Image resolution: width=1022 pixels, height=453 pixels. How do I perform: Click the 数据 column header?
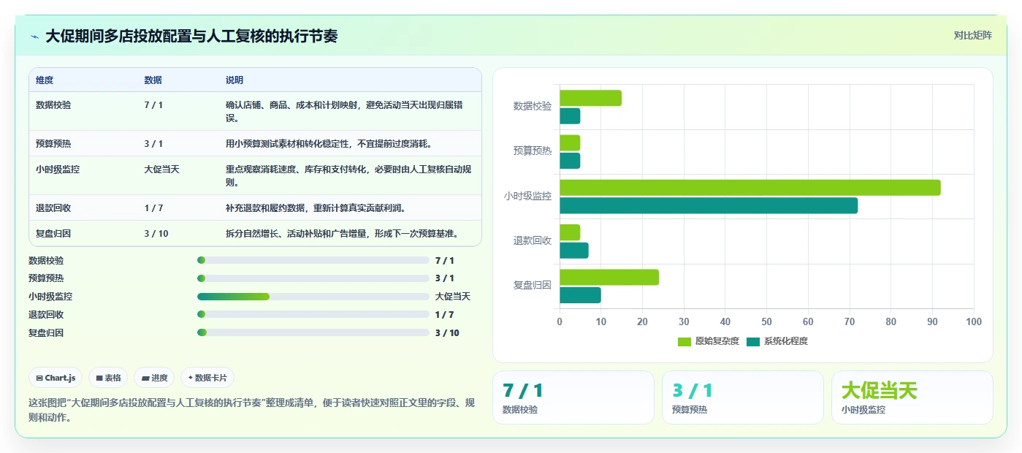[153, 80]
